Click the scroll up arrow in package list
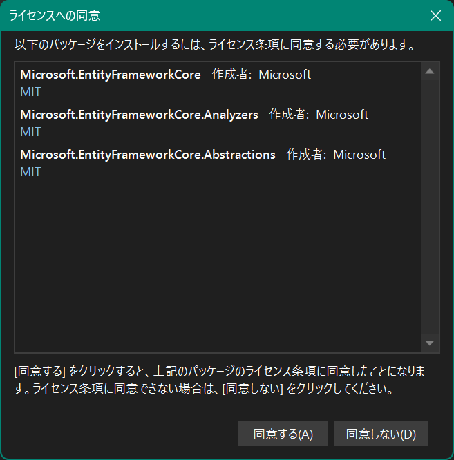 point(429,71)
